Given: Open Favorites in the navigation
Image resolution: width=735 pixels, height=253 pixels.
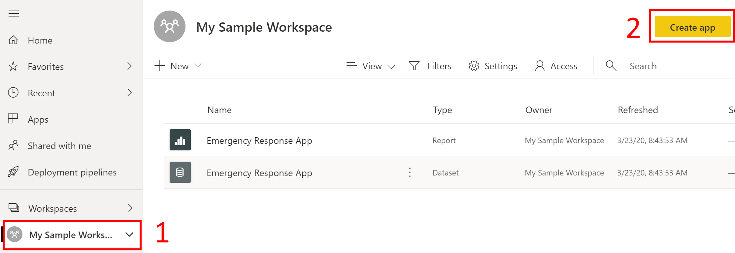Looking at the screenshot, I should click(x=46, y=67).
